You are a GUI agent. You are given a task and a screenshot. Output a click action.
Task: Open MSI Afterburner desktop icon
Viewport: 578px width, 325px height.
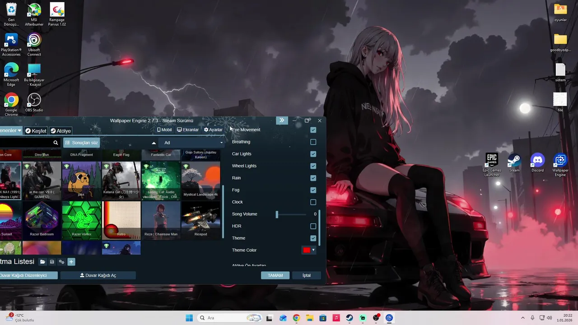34,14
